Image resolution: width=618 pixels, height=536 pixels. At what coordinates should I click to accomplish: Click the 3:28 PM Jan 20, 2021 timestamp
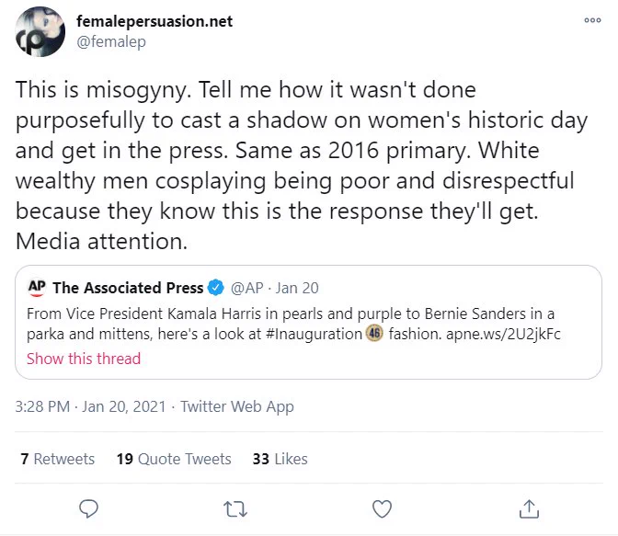pos(90,406)
